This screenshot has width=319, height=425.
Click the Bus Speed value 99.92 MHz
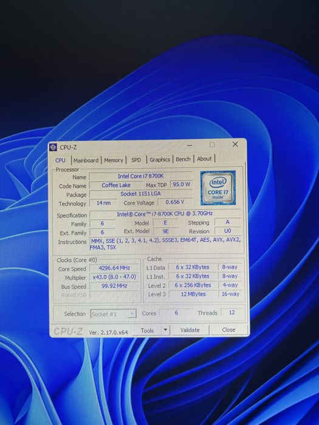pos(114,286)
